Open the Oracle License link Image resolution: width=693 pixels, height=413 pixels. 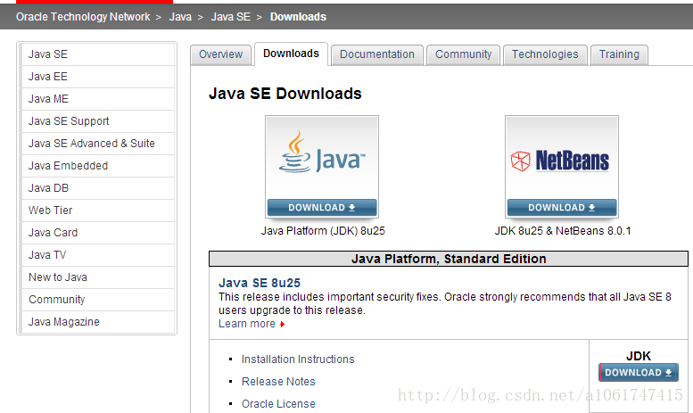pyautogui.click(x=278, y=404)
